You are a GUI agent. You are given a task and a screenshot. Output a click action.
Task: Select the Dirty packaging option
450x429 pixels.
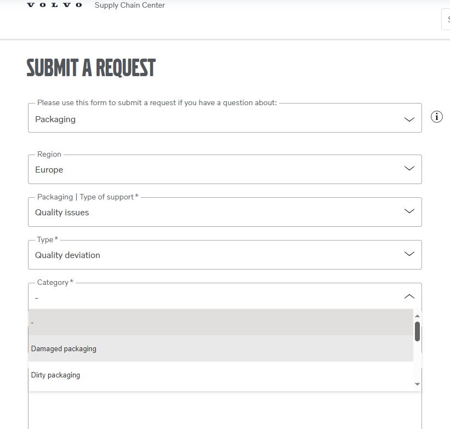click(221, 375)
